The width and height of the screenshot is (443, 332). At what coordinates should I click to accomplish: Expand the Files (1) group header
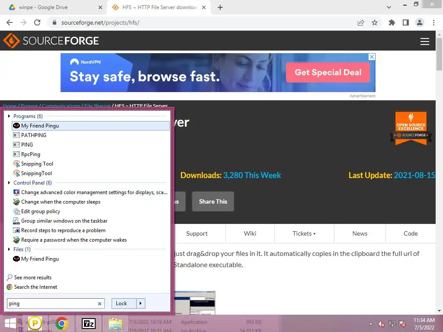pyautogui.click(x=22, y=249)
